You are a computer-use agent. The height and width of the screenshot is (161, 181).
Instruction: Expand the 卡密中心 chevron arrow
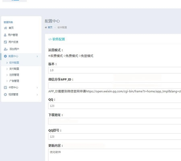coord(37,88)
